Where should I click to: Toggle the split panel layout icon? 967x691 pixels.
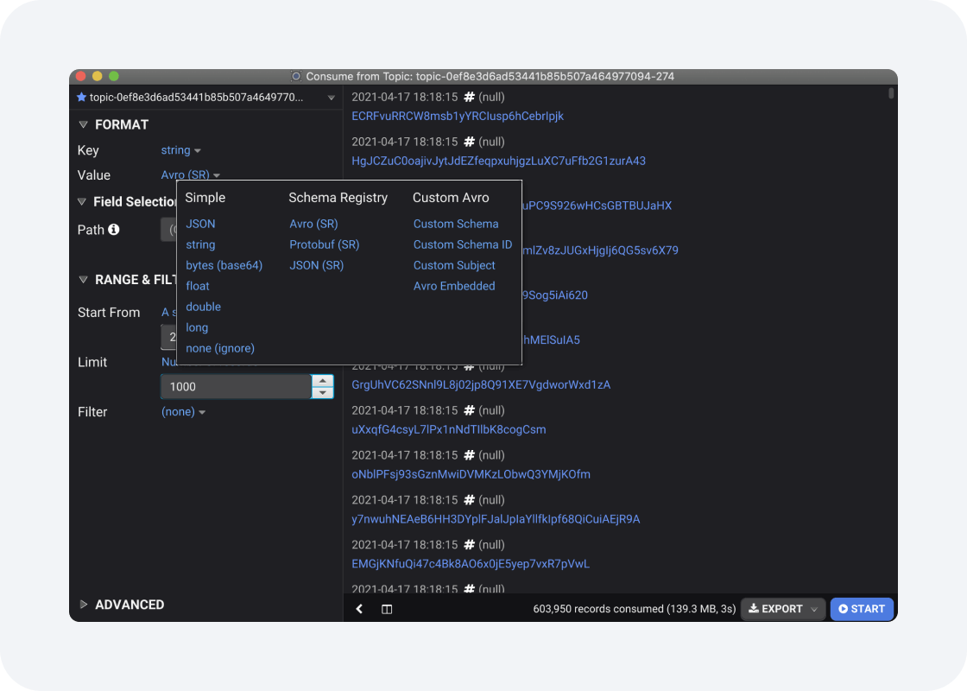(x=387, y=609)
